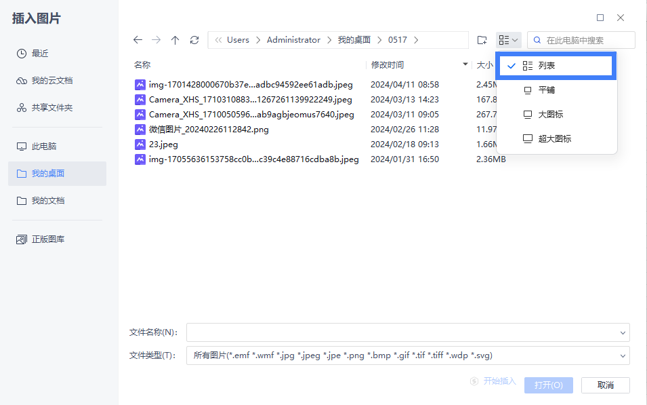Choose 超大图标 extra large icon view
This screenshot has width=647, height=405.
[x=554, y=138]
